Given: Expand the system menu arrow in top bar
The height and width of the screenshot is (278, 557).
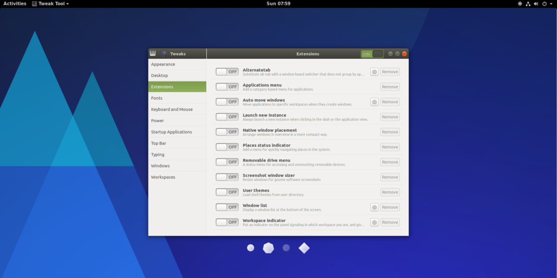Looking at the screenshot, I should click(x=551, y=4).
